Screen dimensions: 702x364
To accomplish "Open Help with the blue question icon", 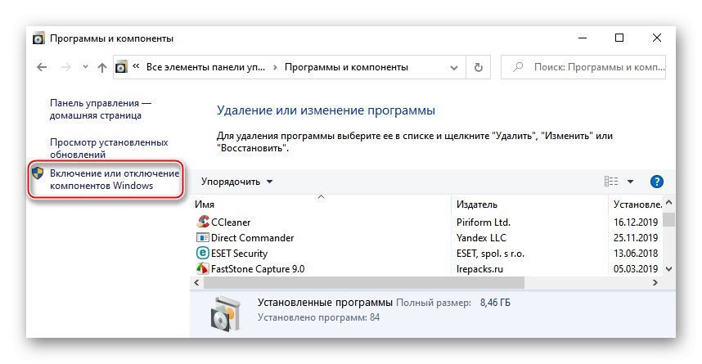I will pos(656,182).
